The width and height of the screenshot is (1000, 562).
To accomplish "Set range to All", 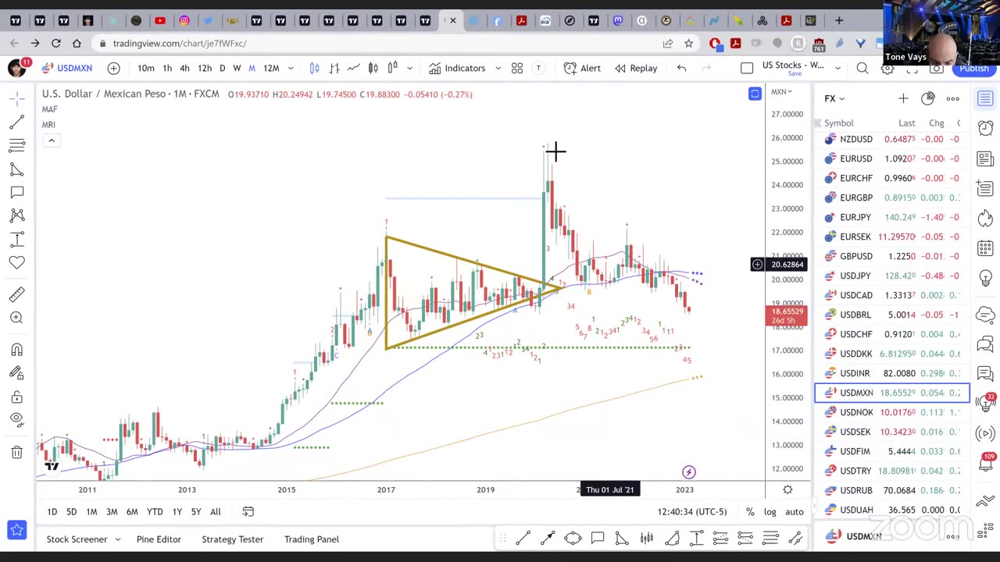I will (x=215, y=512).
